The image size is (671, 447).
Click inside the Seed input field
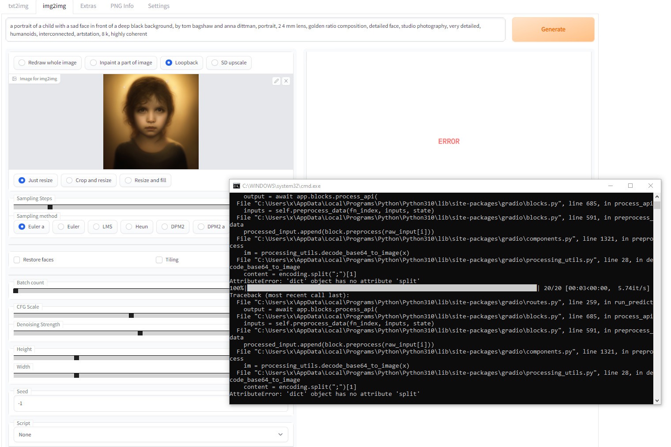[88, 403]
